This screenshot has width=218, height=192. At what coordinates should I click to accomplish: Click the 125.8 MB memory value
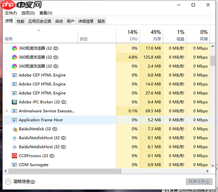(152, 57)
